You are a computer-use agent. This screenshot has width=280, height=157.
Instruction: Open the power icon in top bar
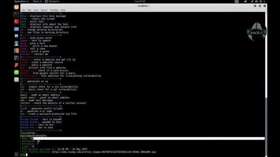[261, 1]
